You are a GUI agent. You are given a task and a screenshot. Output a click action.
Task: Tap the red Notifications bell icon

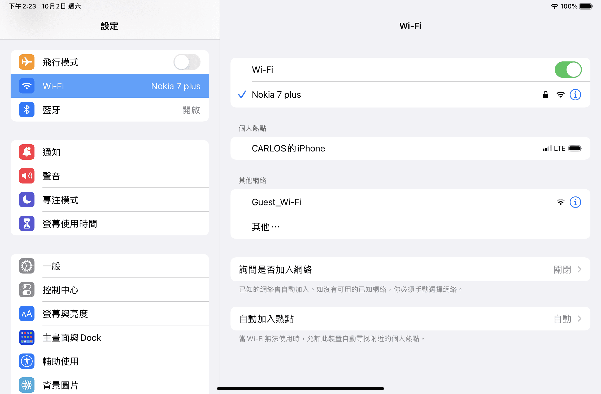point(27,152)
